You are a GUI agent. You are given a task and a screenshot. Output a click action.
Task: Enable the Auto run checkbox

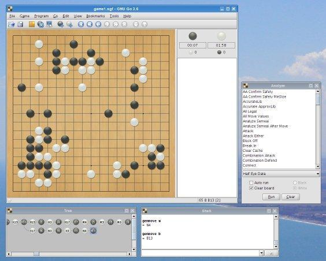(x=251, y=182)
